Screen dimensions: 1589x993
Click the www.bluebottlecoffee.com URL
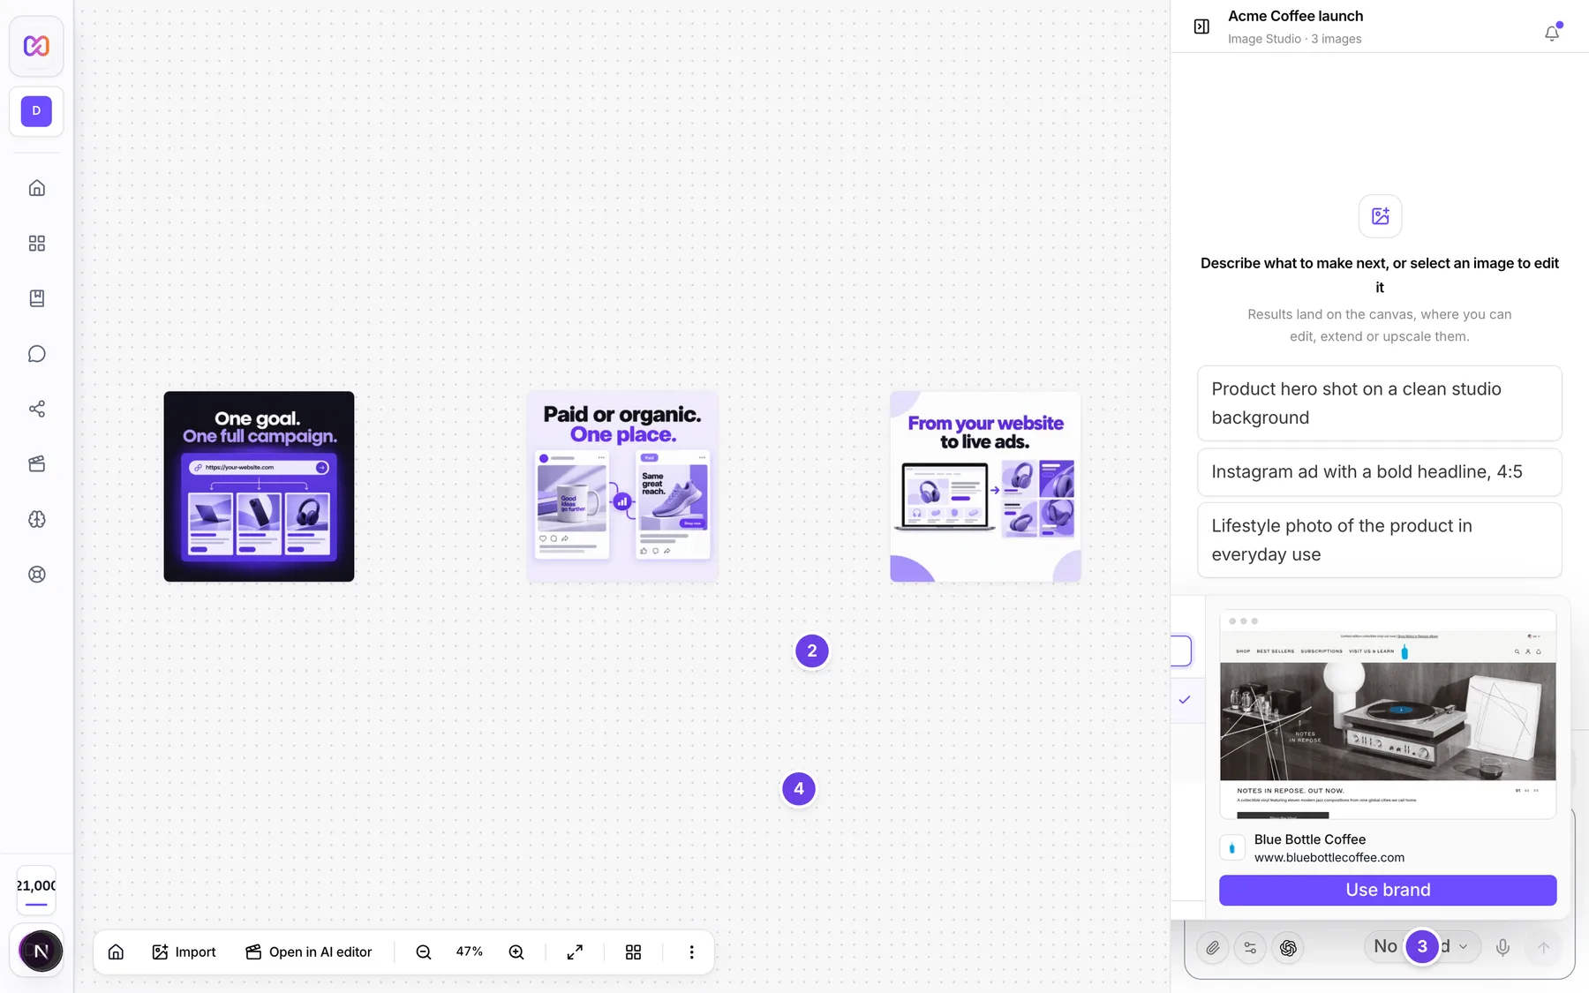1329,858
